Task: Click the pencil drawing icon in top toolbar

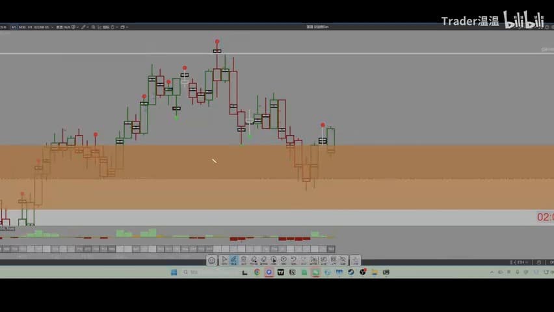Action: [x=83, y=27]
